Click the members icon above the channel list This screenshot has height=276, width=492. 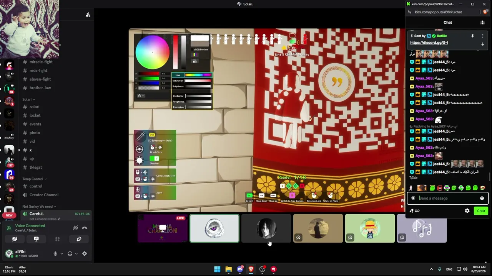point(88,15)
